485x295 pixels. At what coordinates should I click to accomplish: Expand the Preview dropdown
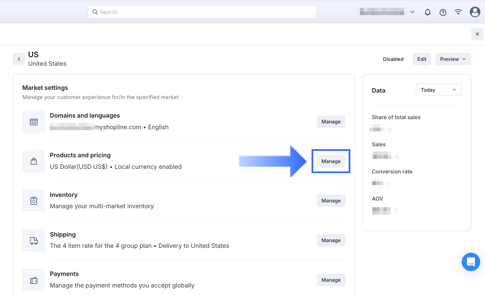pos(453,59)
